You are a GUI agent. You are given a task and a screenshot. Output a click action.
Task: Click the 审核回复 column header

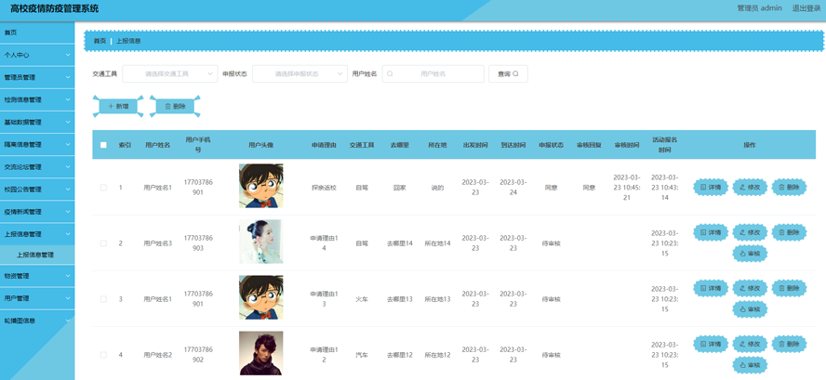[x=589, y=145]
